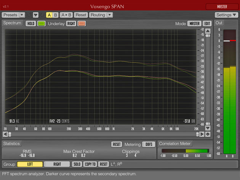Select state A
Image resolution: width=240 pixels, height=180 pixels.
(x=49, y=15)
